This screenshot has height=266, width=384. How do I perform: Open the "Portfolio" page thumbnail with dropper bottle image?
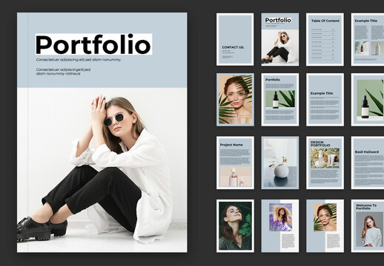pyautogui.click(x=280, y=100)
